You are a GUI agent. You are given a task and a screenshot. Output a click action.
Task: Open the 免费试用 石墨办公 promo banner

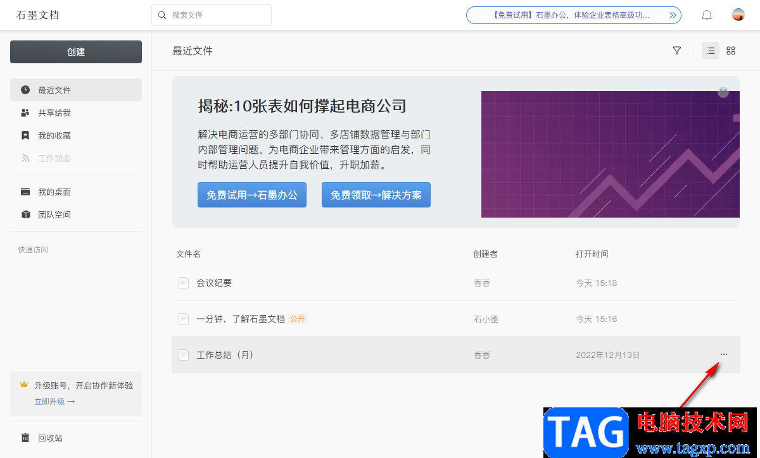pyautogui.click(x=574, y=15)
